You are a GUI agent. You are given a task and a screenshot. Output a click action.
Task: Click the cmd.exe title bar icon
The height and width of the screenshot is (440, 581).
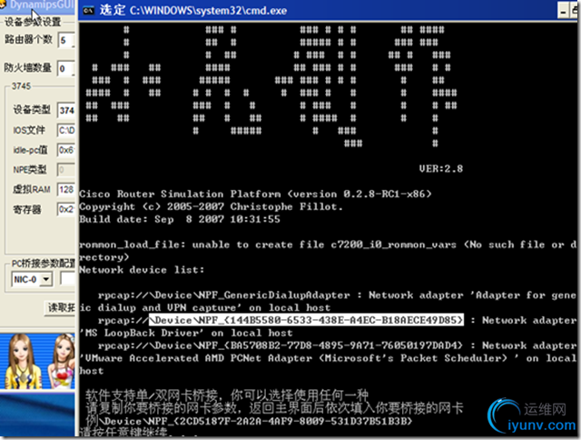88,10
